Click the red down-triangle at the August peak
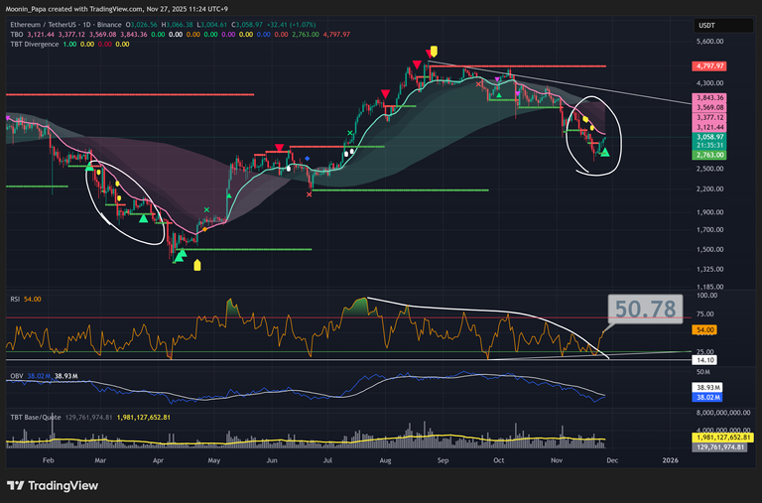Image resolution: width=762 pixels, height=503 pixels. [x=432, y=51]
